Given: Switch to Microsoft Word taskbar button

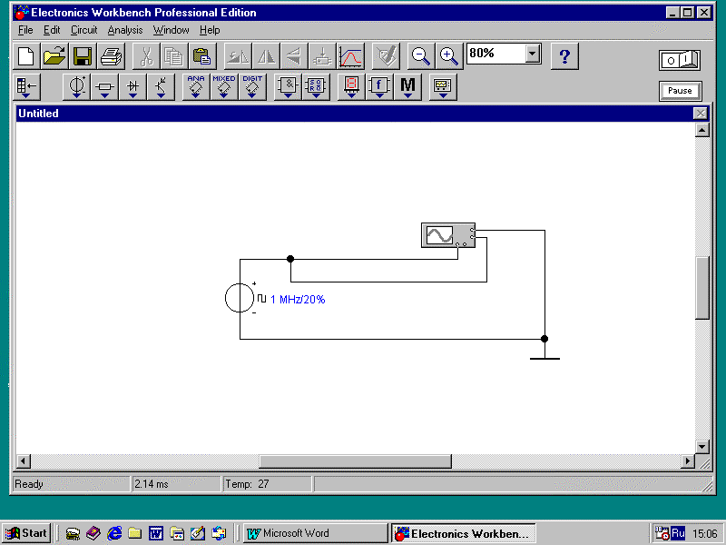Looking at the screenshot, I should pos(316,533).
